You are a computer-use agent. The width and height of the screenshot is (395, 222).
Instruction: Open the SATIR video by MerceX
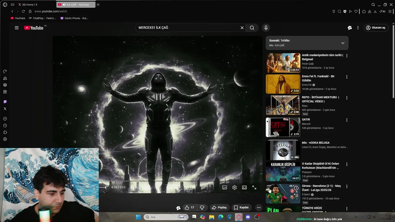tap(283, 127)
